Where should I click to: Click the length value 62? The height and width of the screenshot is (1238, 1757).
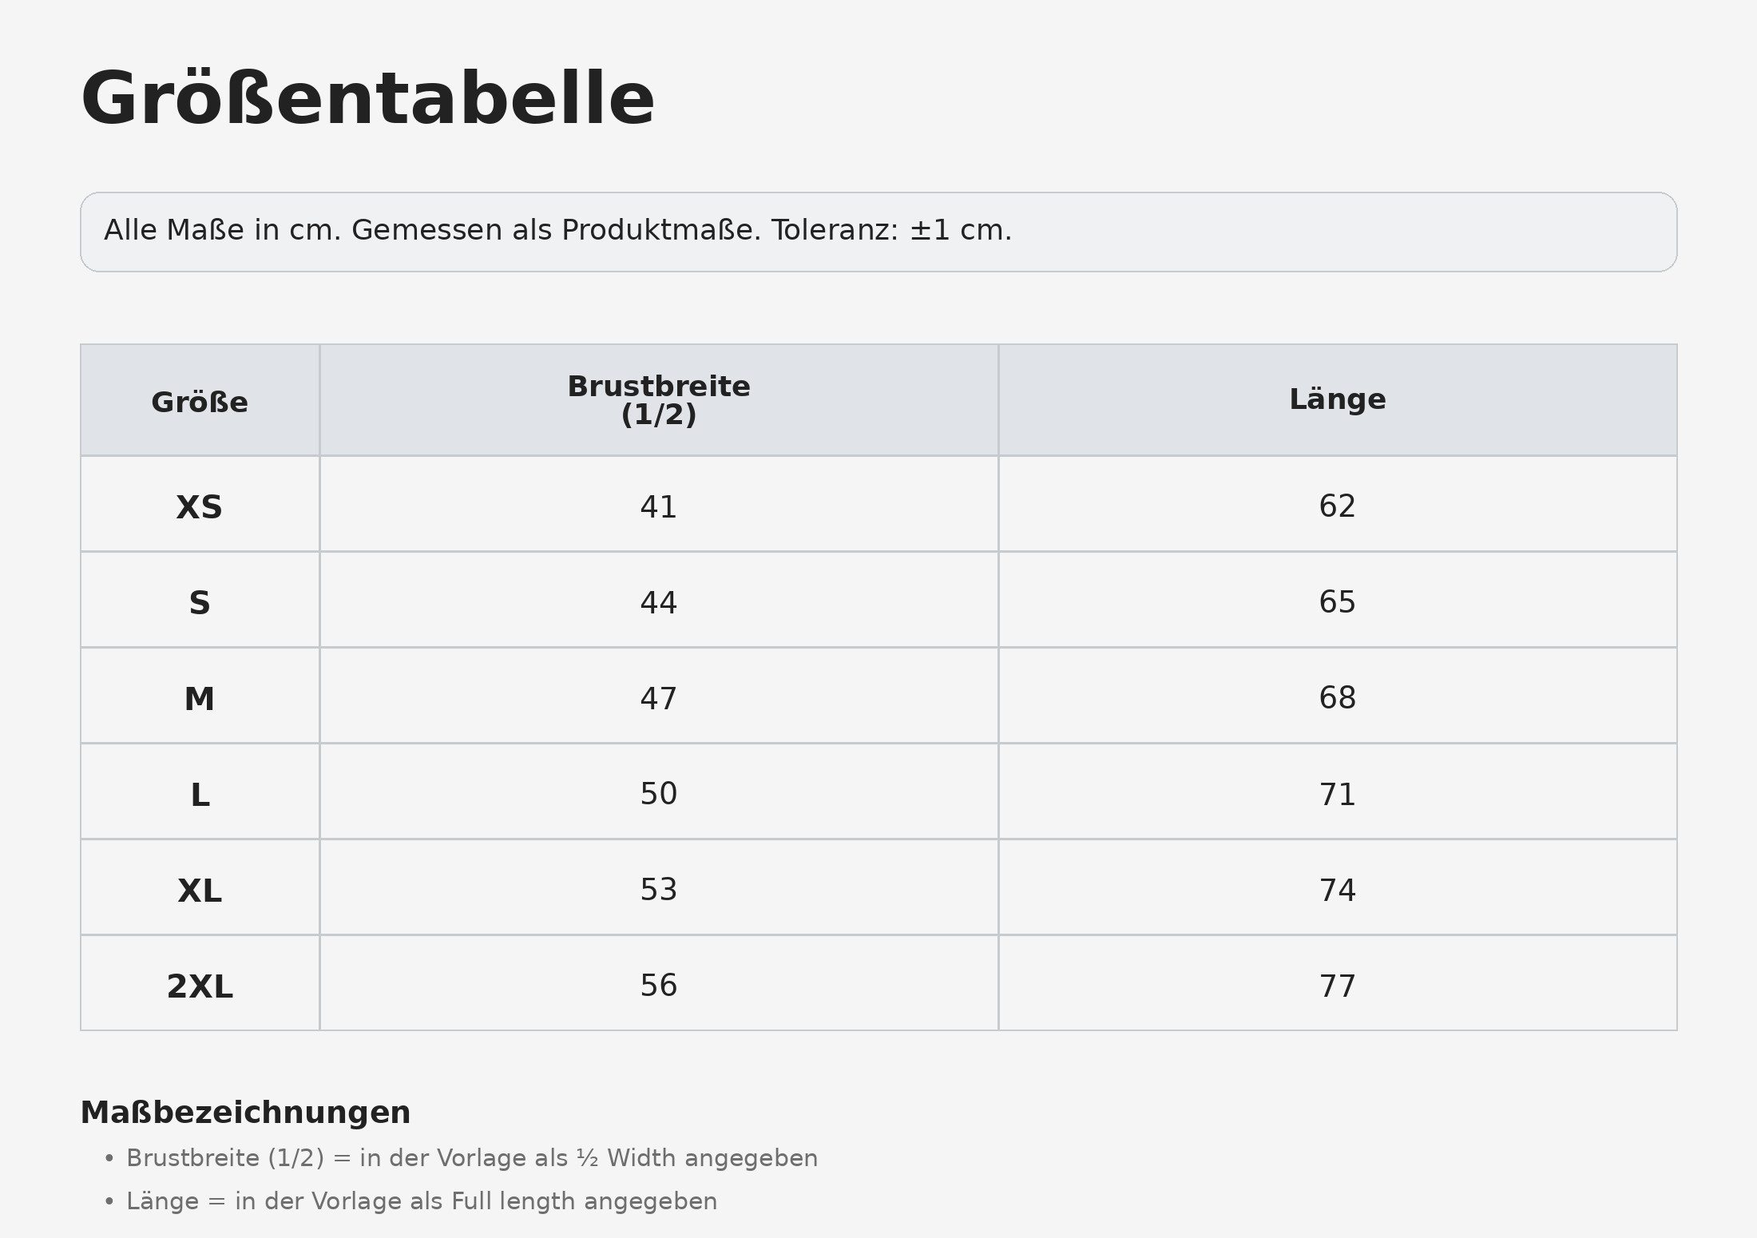tap(1338, 506)
